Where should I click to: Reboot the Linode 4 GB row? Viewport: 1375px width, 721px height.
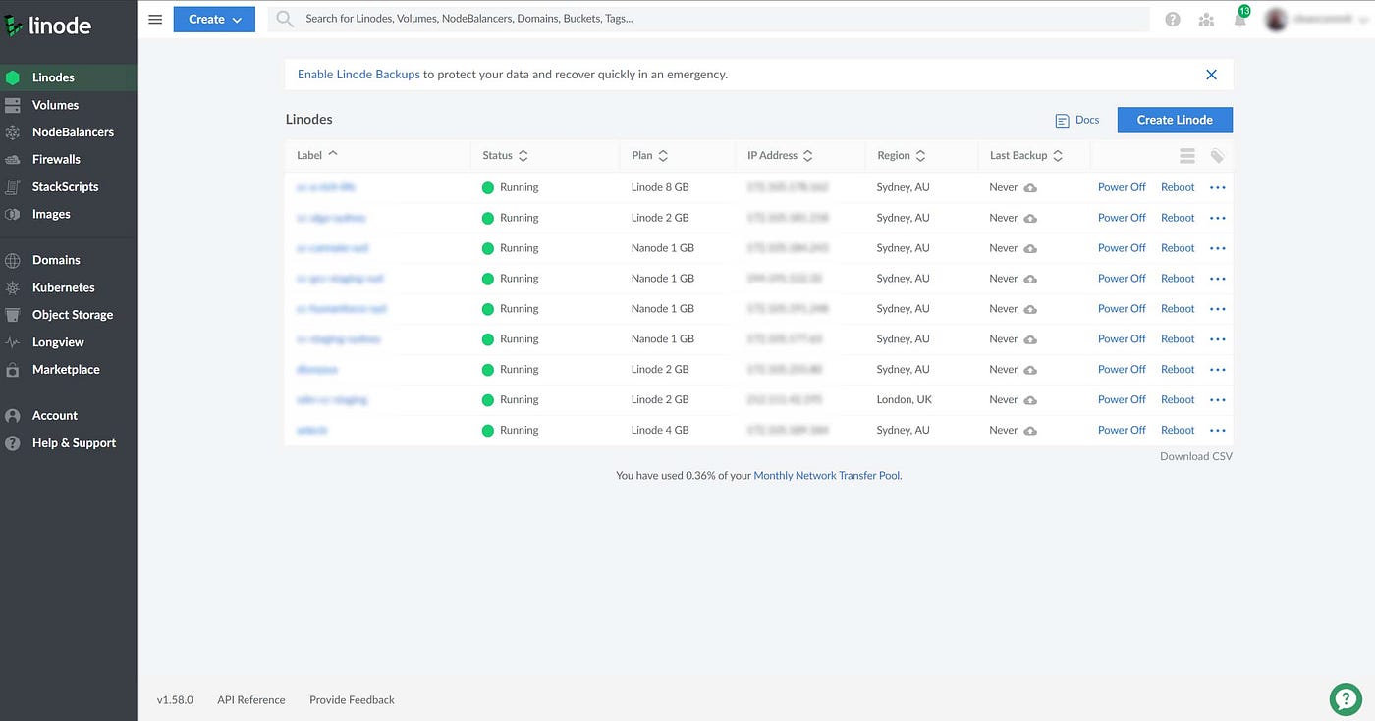point(1178,430)
